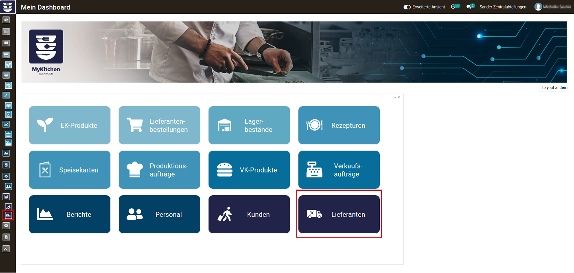Open the Sander-Zentralabteilungen department selector
The width and height of the screenshot is (574, 273).
tap(503, 7)
